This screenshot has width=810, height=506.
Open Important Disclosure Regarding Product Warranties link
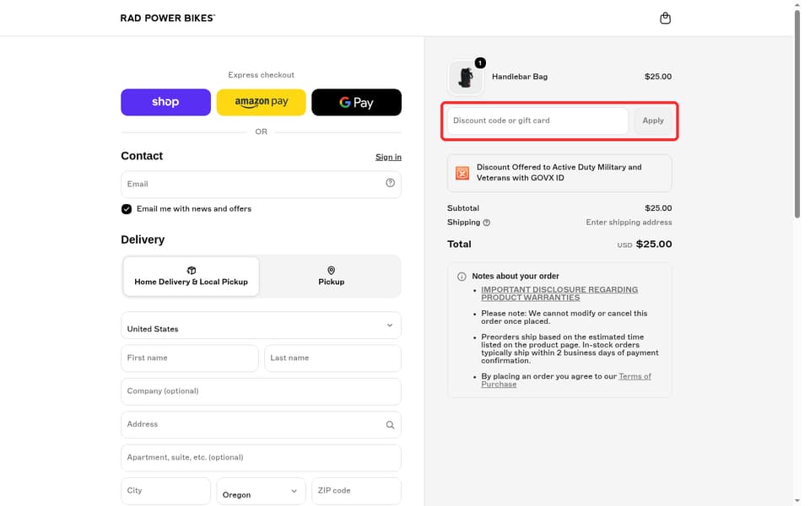pos(559,293)
